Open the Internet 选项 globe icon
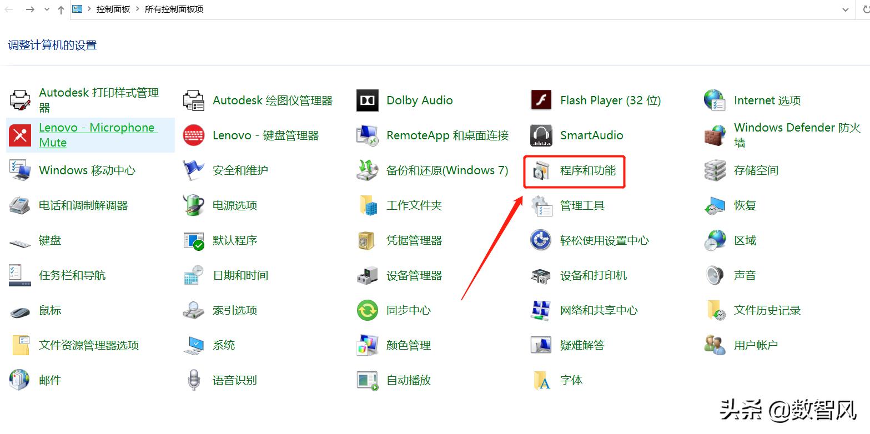This screenshot has width=870, height=434. (x=715, y=100)
